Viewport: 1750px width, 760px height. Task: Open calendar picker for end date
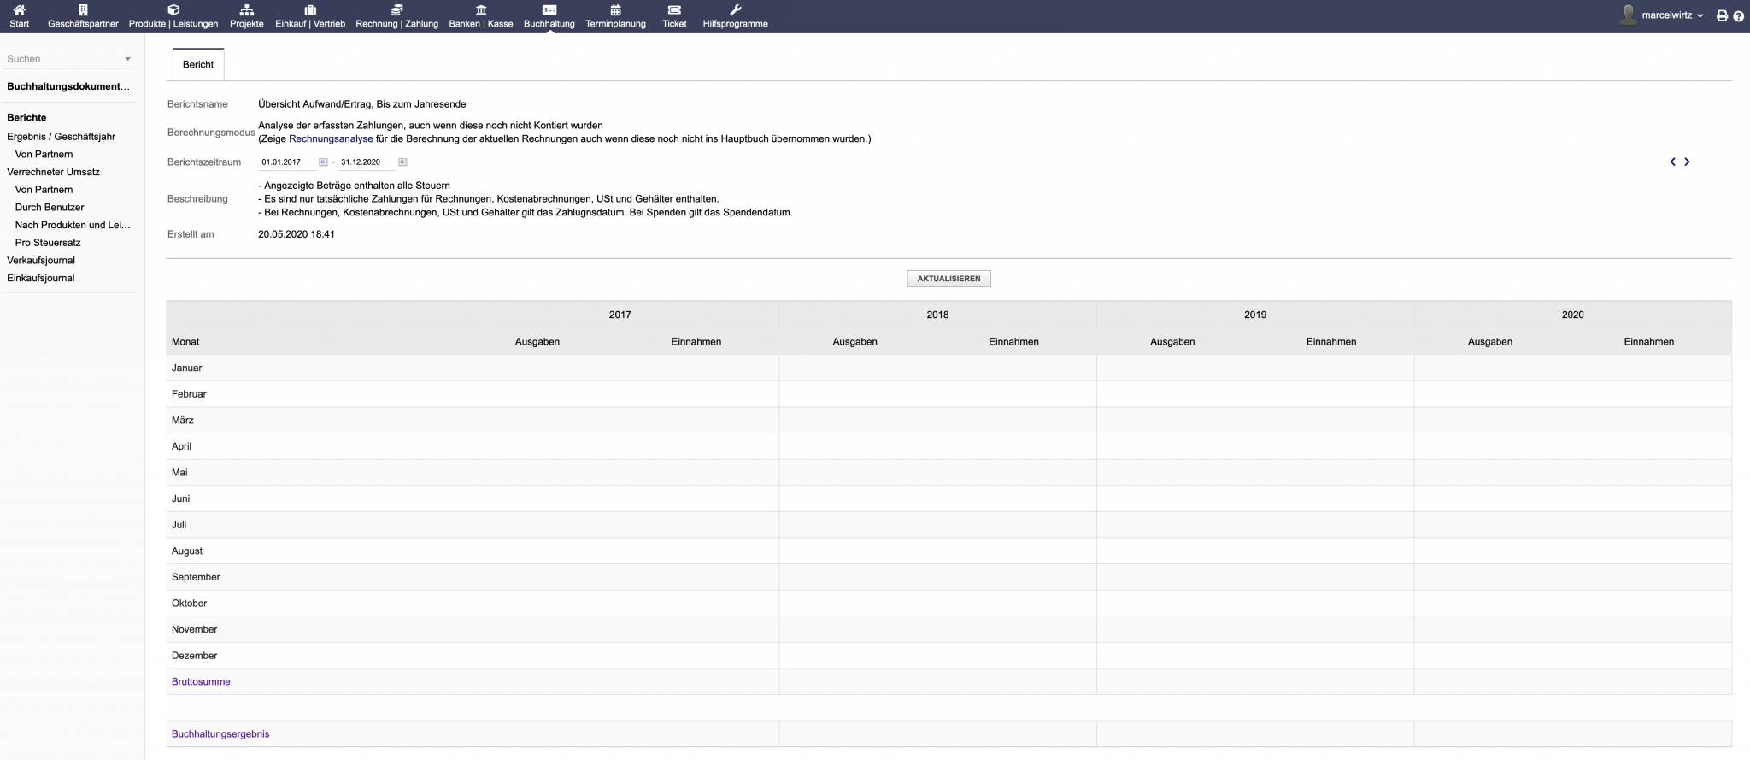pos(402,162)
